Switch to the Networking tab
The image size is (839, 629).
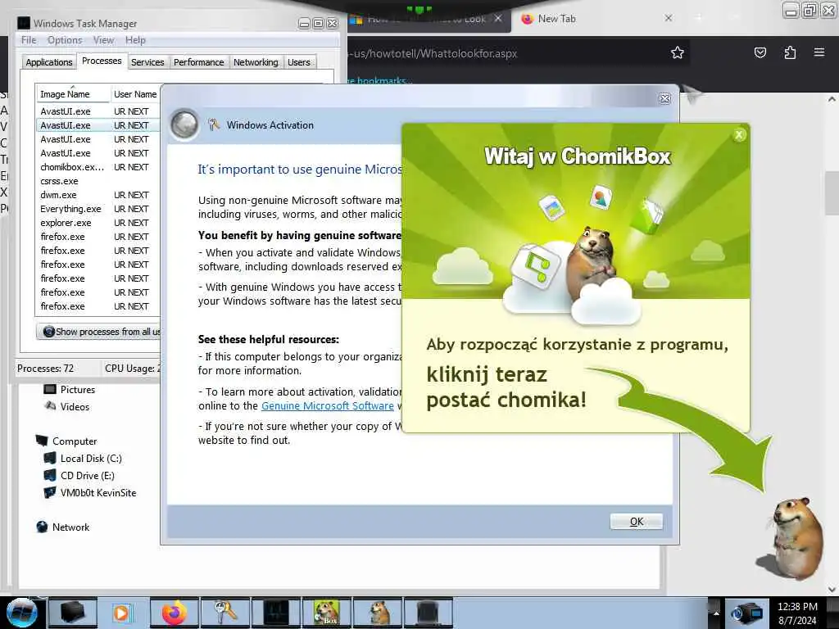coord(256,62)
